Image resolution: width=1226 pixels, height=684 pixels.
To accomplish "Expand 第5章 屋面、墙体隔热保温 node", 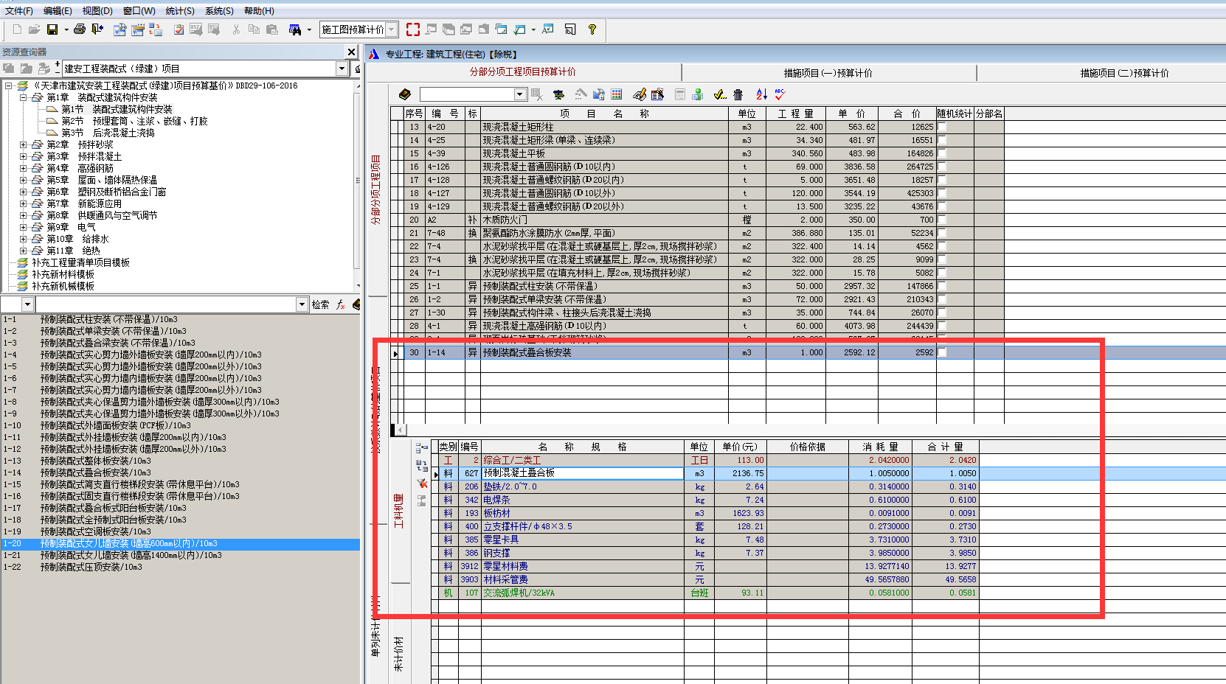I will point(24,180).
